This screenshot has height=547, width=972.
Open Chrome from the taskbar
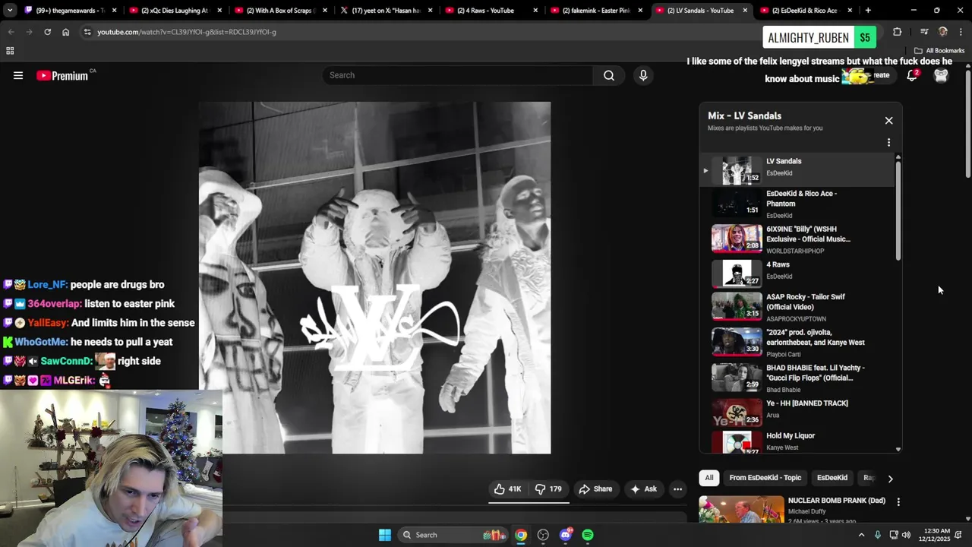coord(521,535)
